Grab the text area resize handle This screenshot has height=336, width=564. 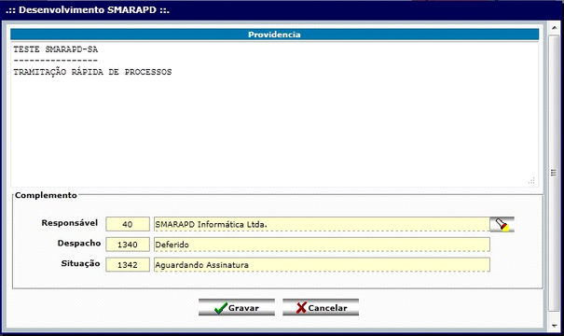[531, 181]
